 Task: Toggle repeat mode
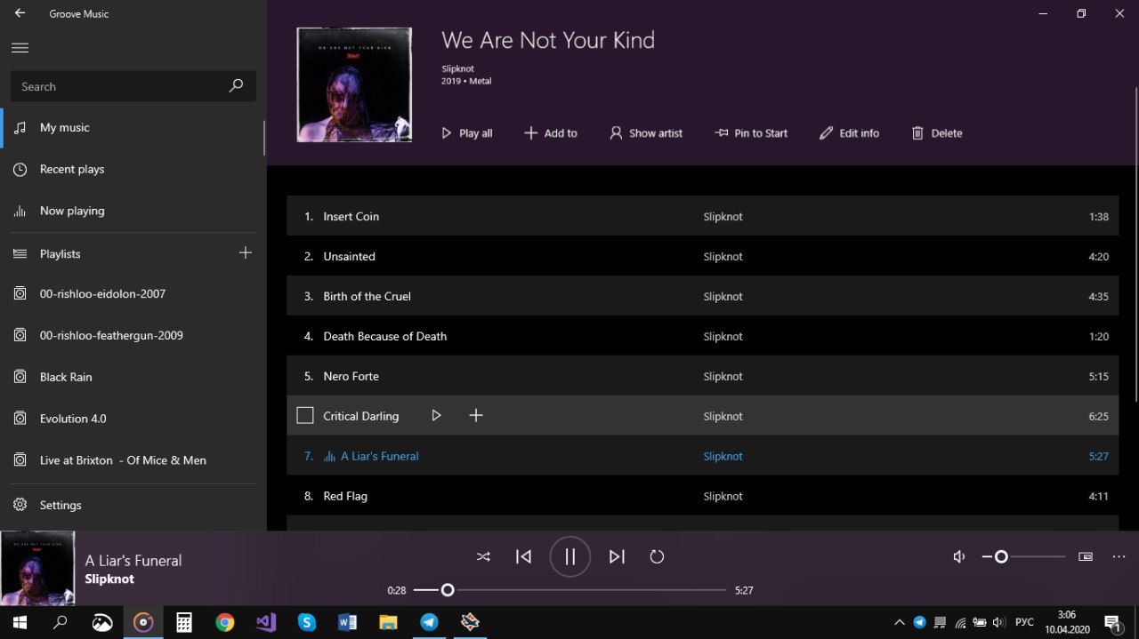point(657,556)
